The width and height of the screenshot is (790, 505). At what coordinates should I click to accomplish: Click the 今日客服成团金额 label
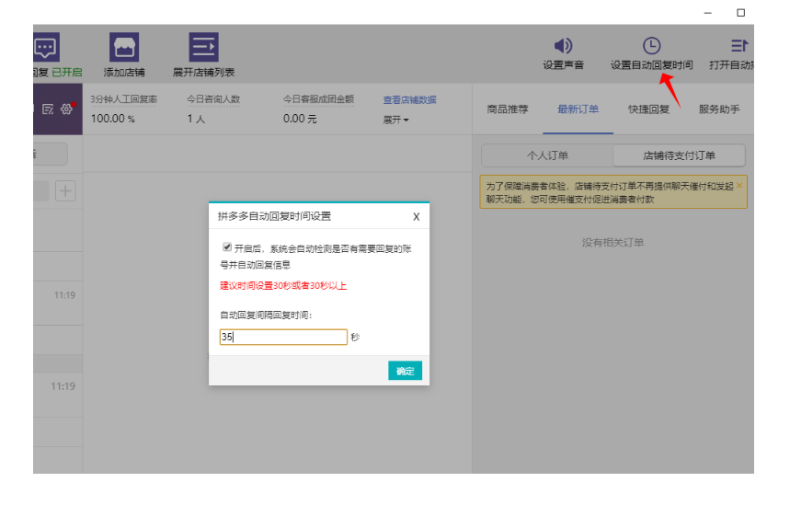tap(318, 99)
